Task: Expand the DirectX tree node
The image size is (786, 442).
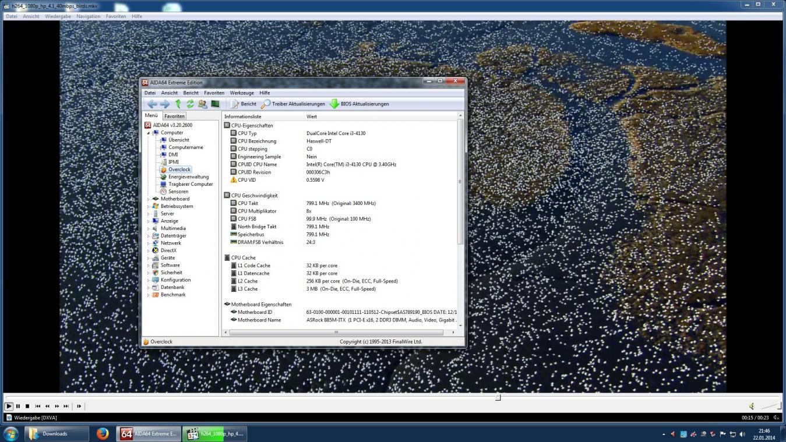Action: pyautogui.click(x=148, y=250)
